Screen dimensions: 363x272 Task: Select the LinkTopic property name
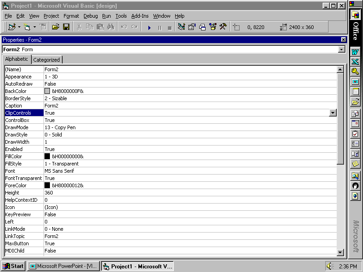click(15, 236)
